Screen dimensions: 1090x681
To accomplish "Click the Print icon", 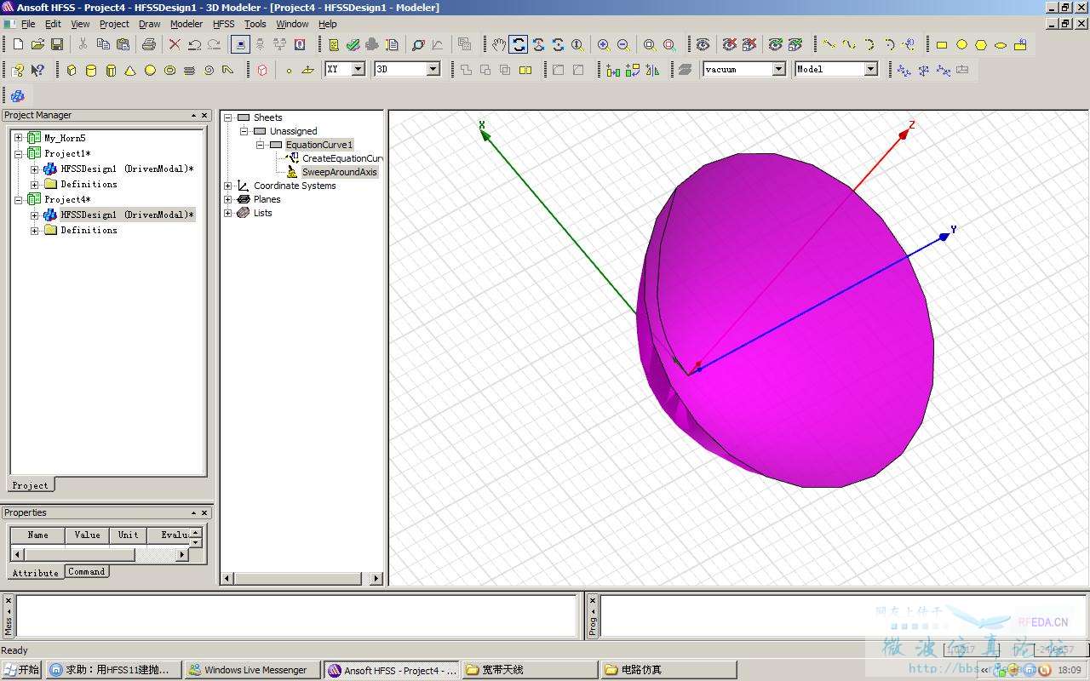I will tap(149, 44).
